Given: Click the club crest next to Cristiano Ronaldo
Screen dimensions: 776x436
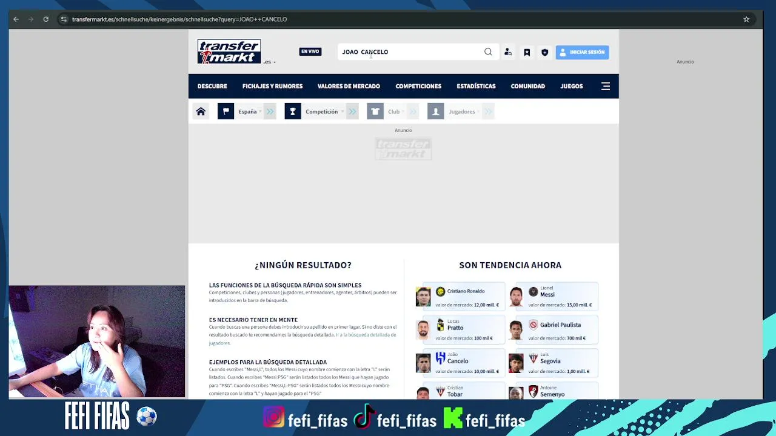Looking at the screenshot, I should click(440, 291).
